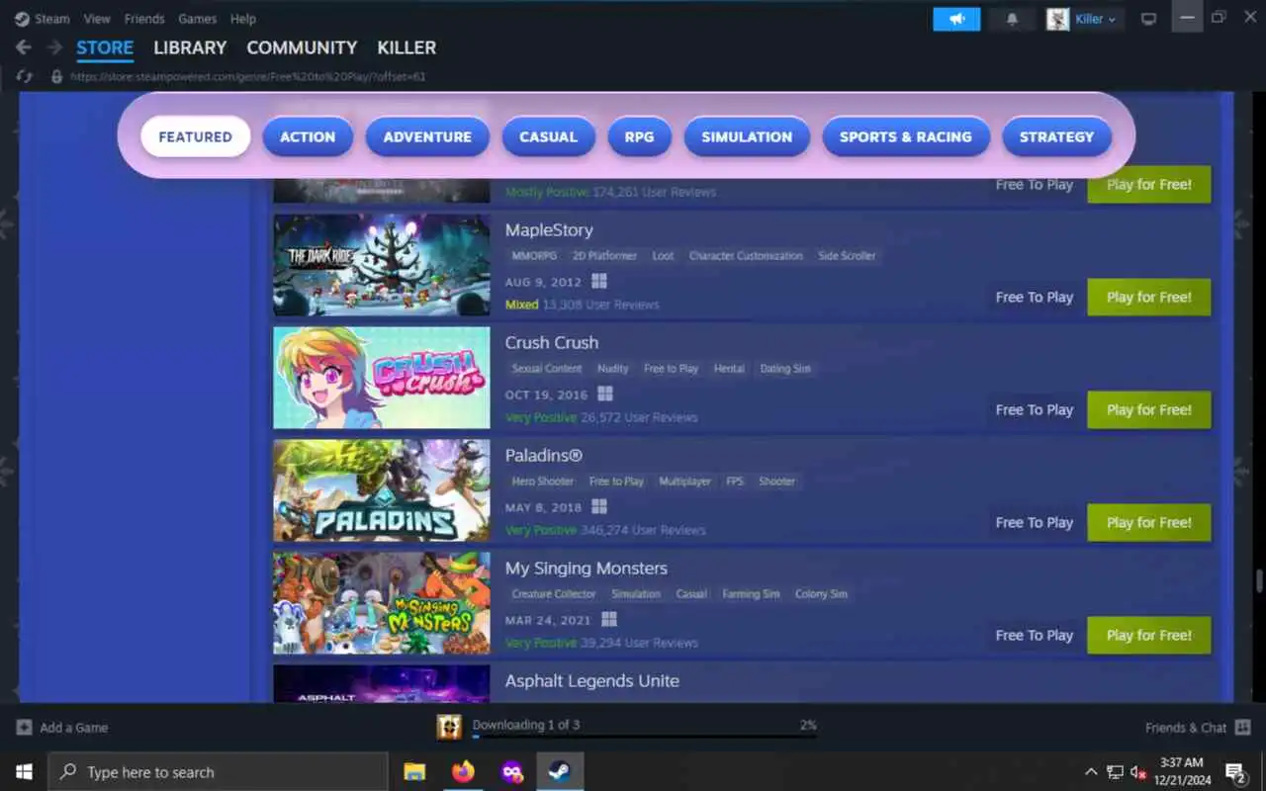Click Play for Free! for Paladins

coord(1149,522)
